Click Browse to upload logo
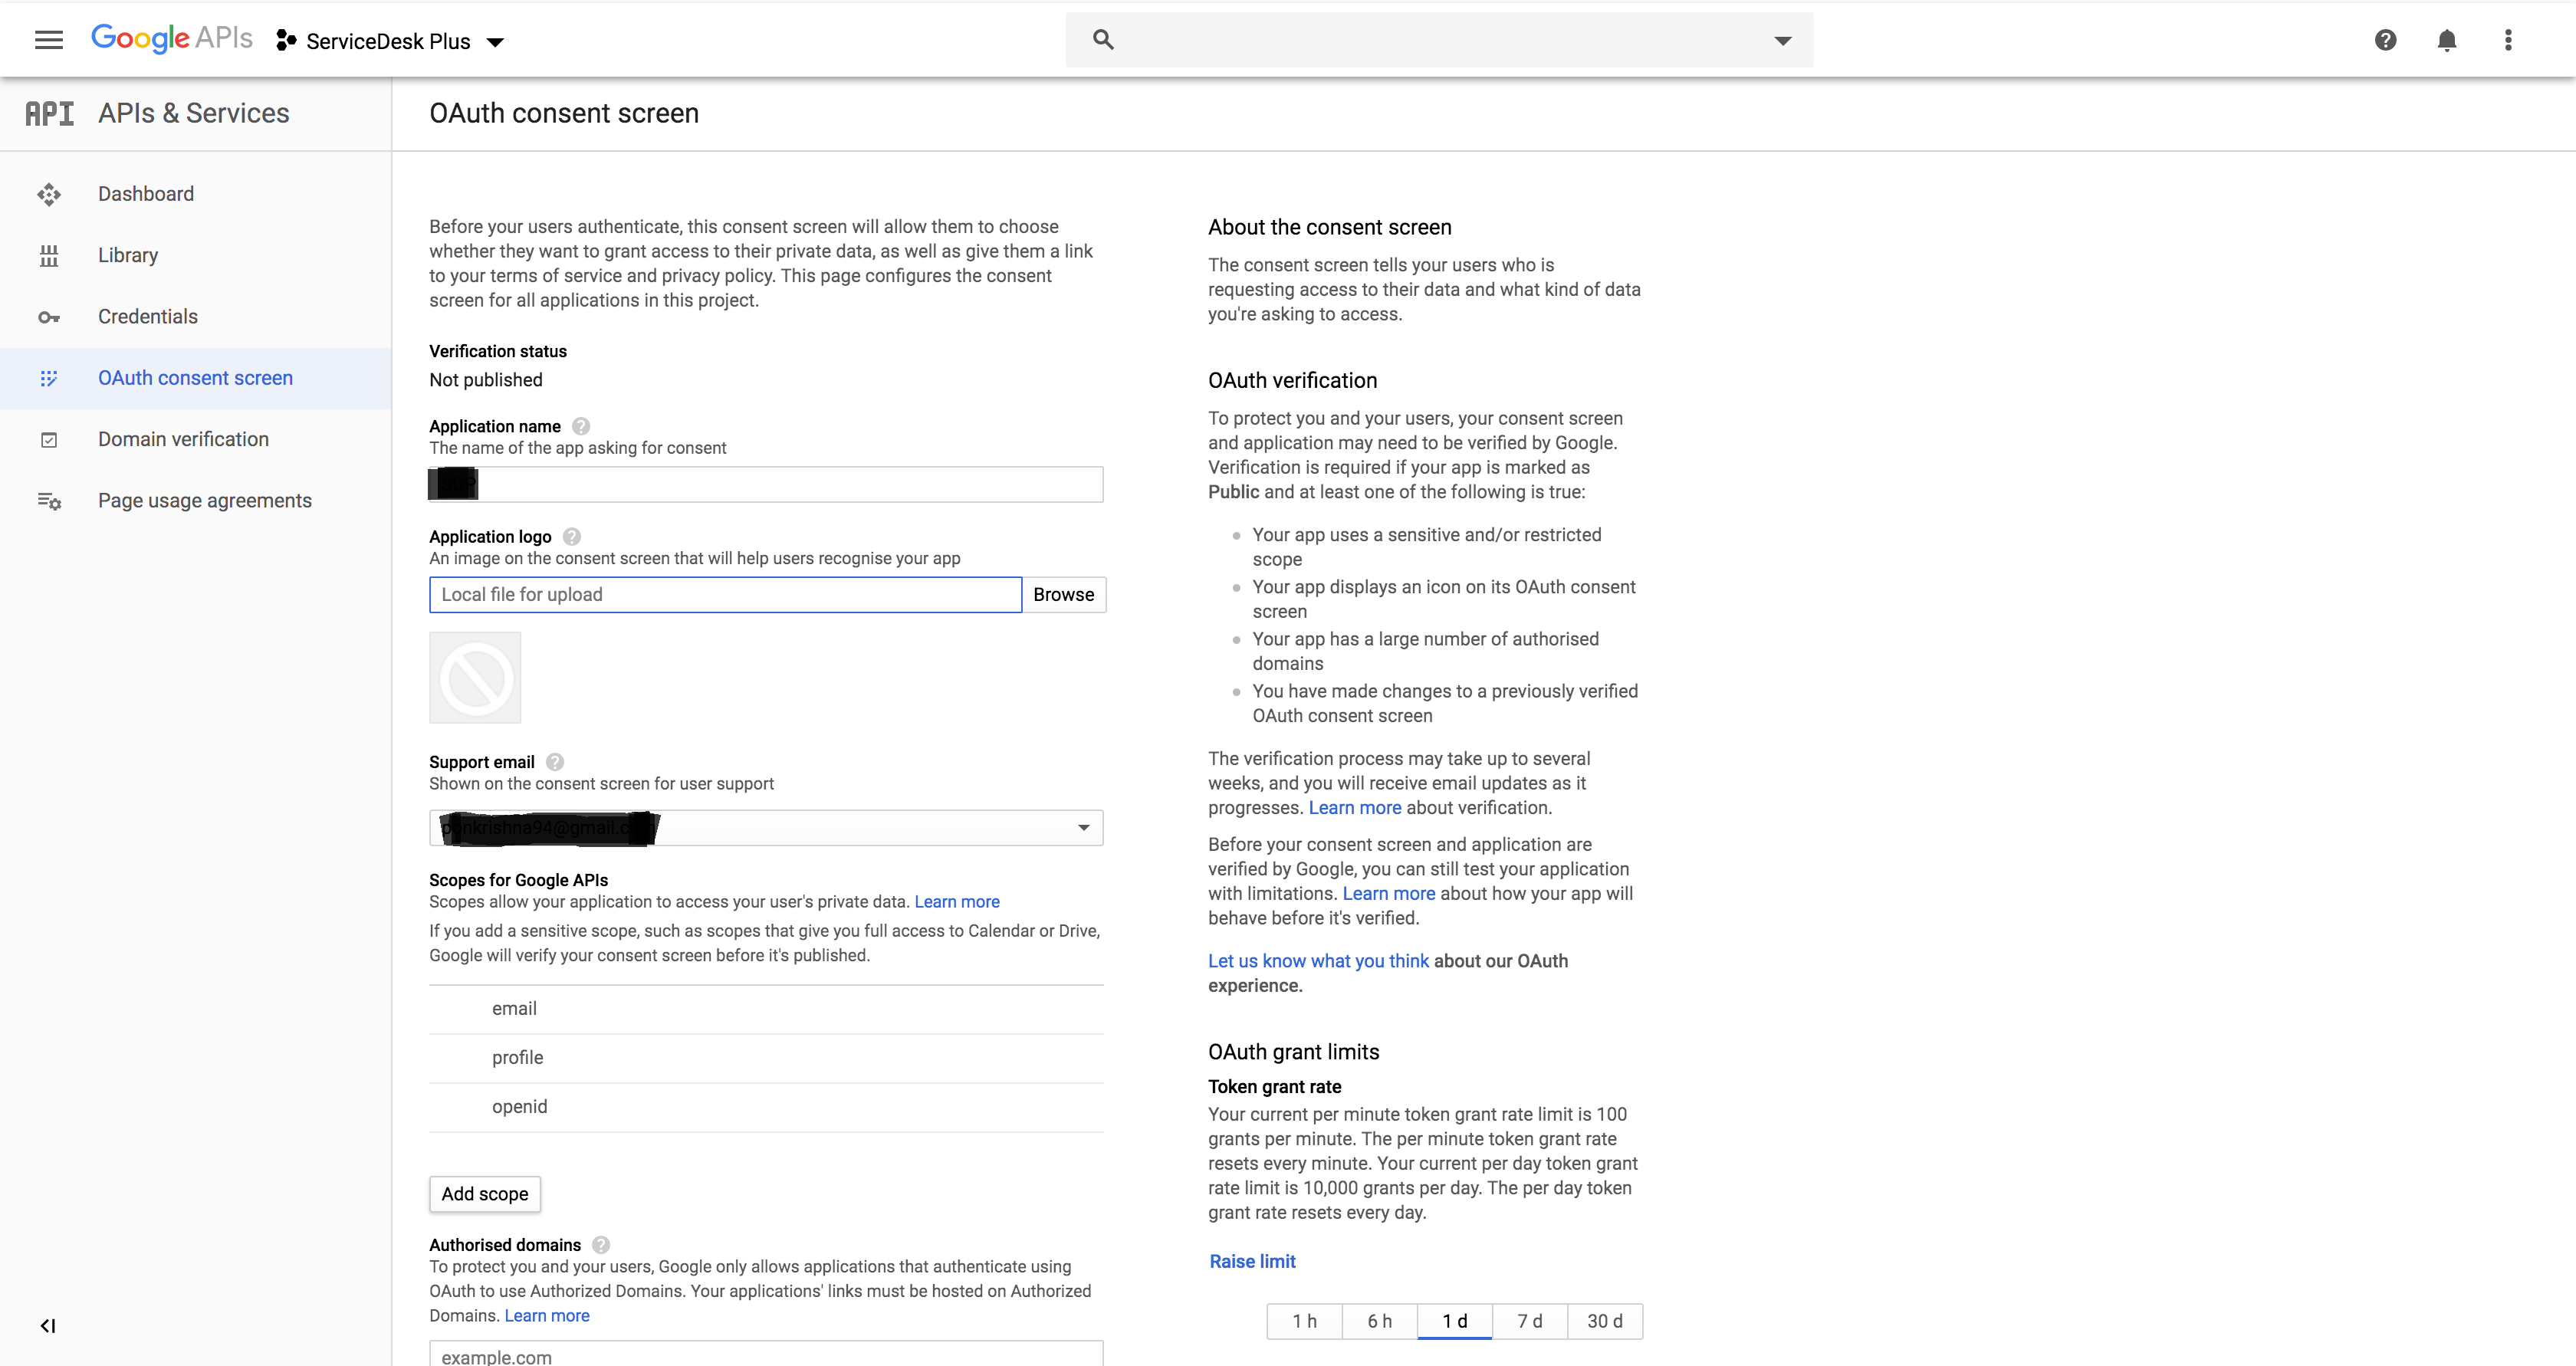The height and width of the screenshot is (1366, 2576). pyautogui.click(x=1063, y=595)
